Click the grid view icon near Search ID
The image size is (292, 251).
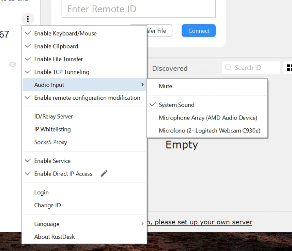pyautogui.click(x=290, y=68)
